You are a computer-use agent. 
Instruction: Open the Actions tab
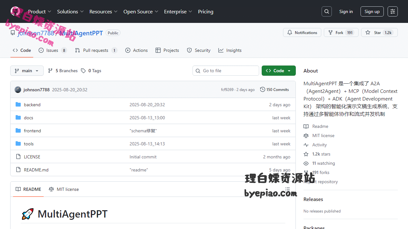136,50
